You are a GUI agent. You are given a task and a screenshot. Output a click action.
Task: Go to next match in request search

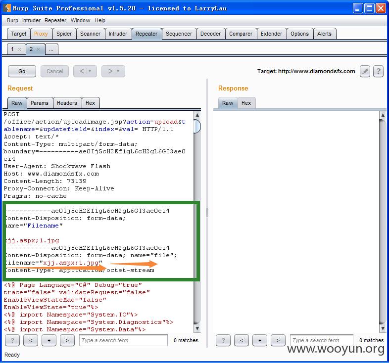point(67,340)
